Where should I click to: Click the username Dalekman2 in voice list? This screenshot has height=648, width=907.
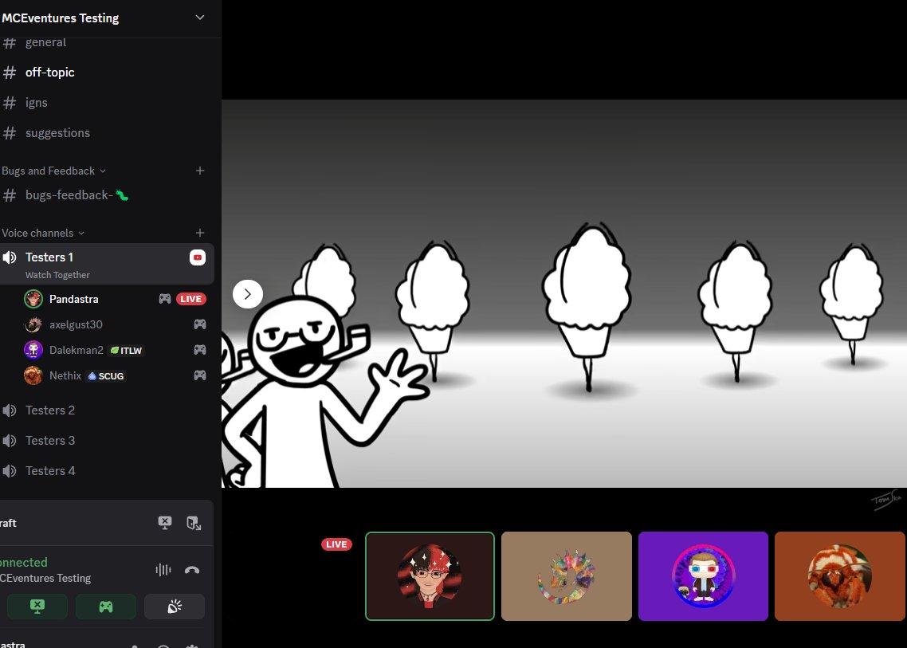(77, 350)
